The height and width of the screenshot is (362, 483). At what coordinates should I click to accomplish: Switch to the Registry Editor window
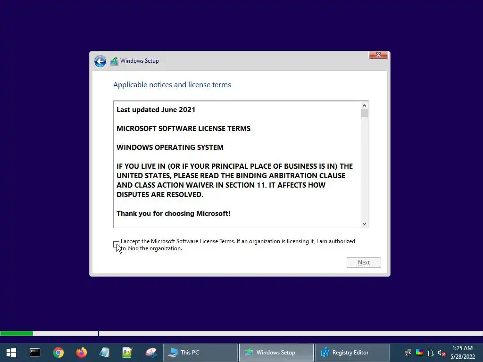coord(352,353)
